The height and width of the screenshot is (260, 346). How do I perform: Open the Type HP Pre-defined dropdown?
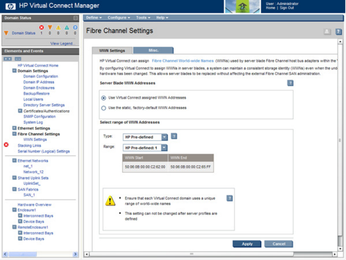click(x=164, y=137)
